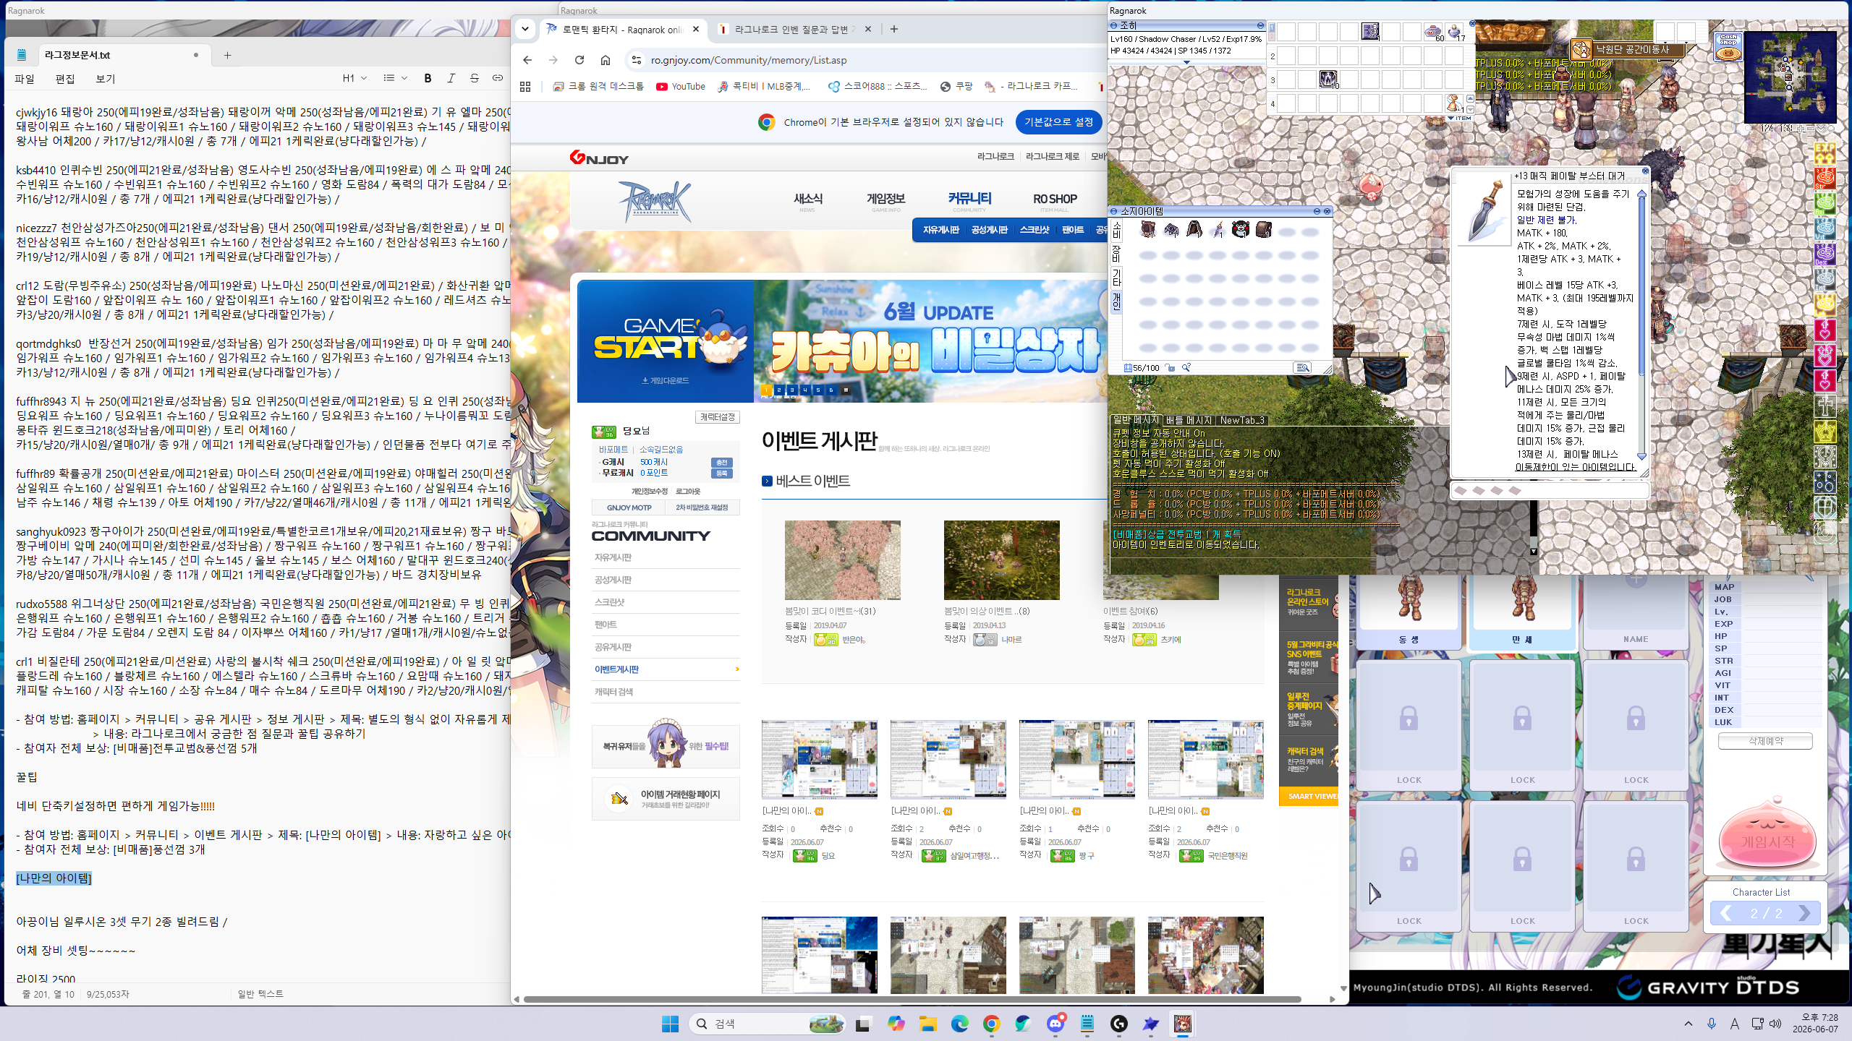The width and height of the screenshot is (1852, 1041).
Task: Select dagger item in inventory
Action: (x=1217, y=230)
